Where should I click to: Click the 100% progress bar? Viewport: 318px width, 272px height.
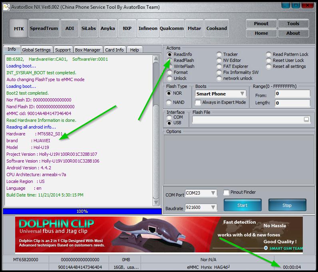pyautogui.click(x=82, y=211)
